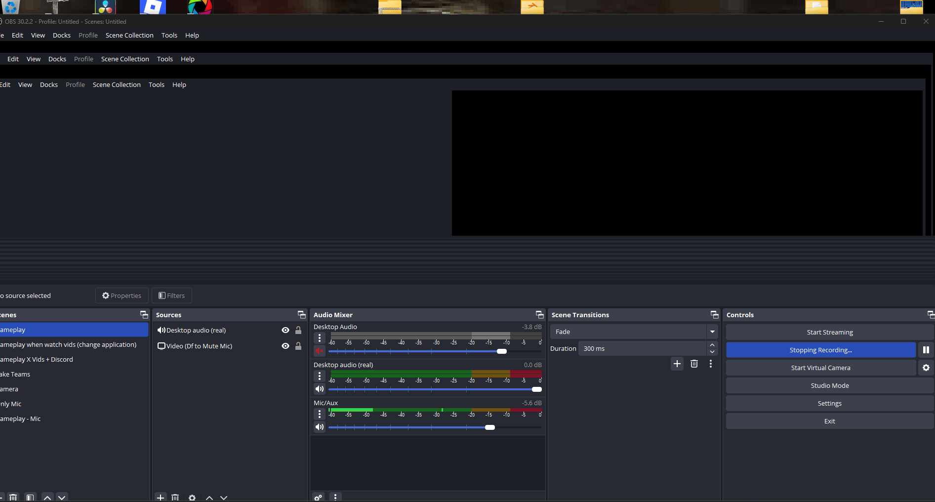
Task: Open Help menu in top menu bar
Action: pos(192,35)
